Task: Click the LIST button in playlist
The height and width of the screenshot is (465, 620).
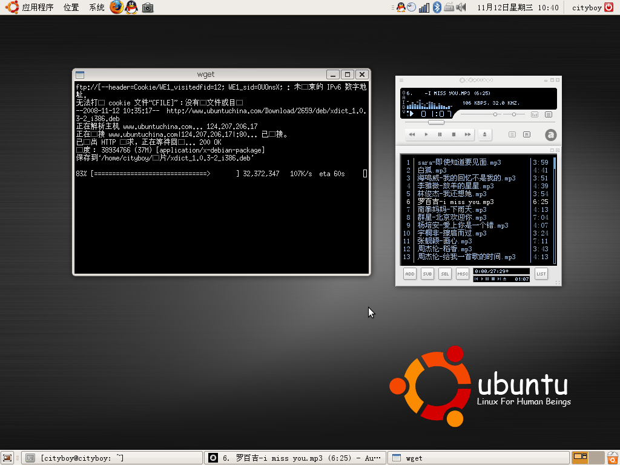Action: (x=541, y=274)
